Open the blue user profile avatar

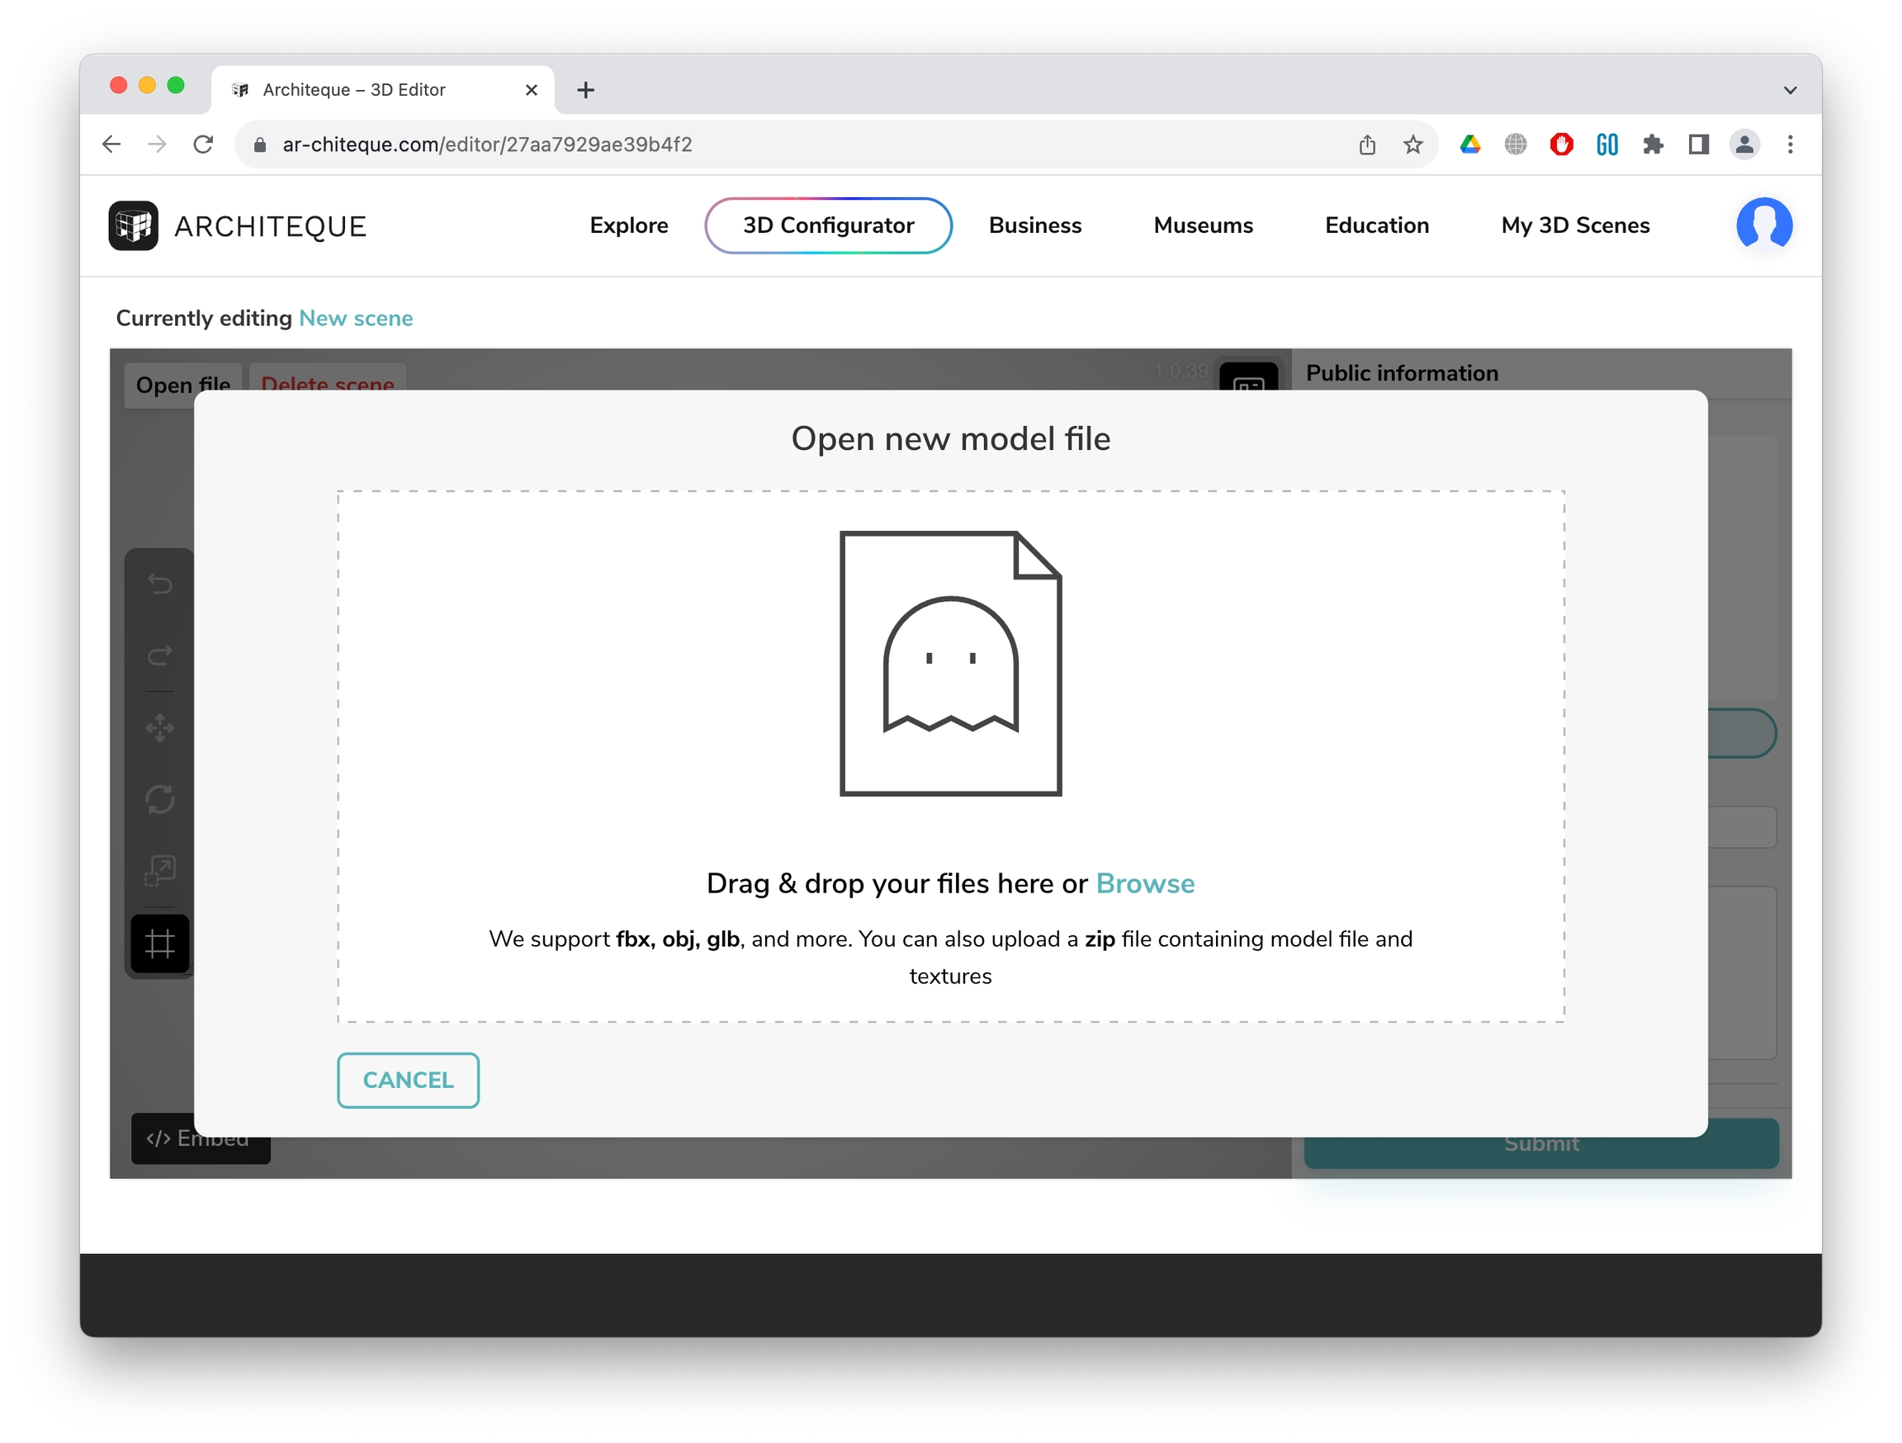(1763, 225)
